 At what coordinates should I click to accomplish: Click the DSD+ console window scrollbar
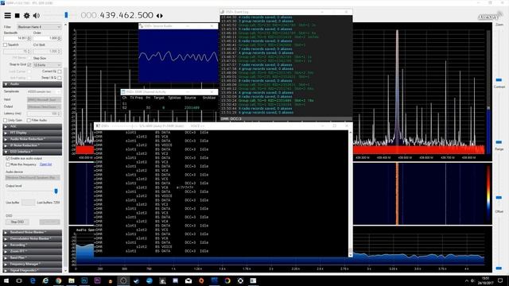pyautogui.click(x=350, y=193)
